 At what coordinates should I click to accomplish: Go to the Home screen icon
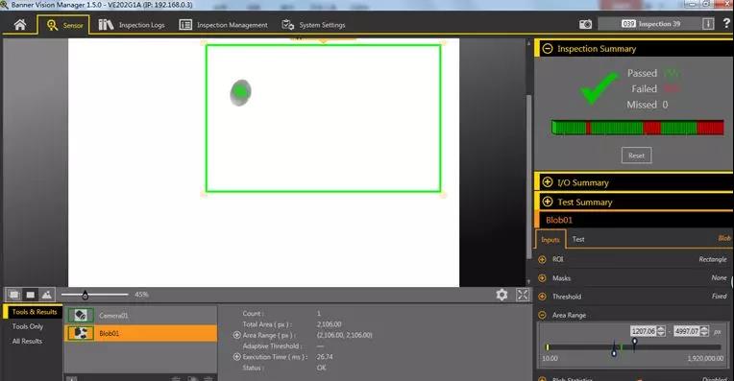point(19,24)
